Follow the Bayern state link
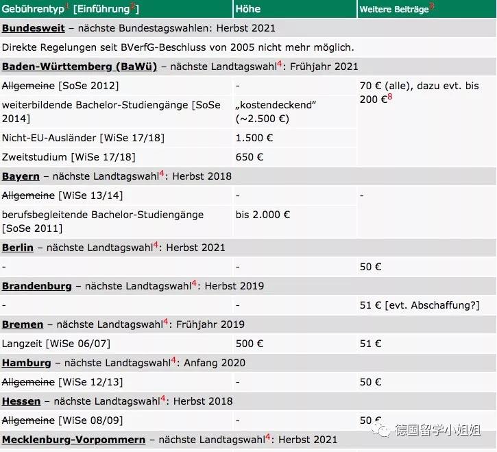This screenshot has width=497, height=452. 21,176
